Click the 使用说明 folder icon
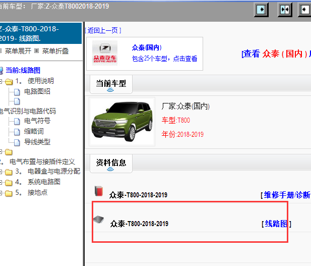Image resolution: width=311 pixels, height=266 pixels. (x=9, y=81)
